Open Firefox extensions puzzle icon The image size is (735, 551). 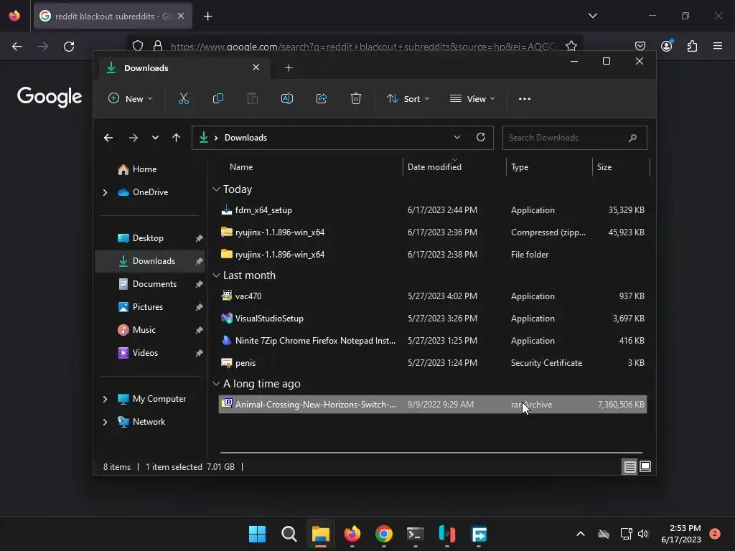tap(692, 46)
